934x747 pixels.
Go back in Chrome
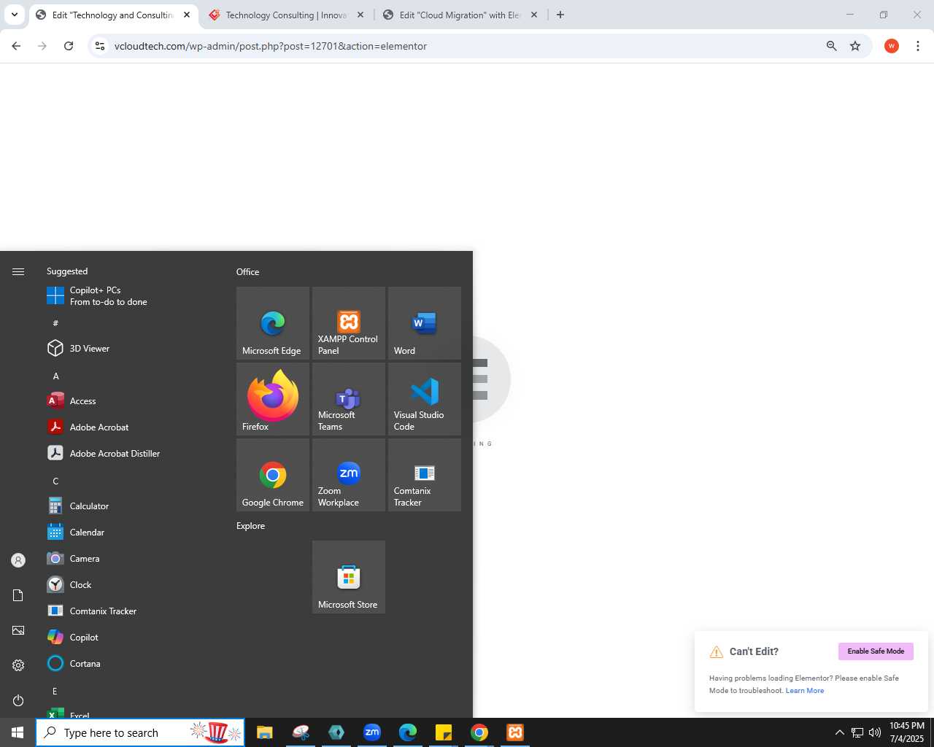tap(16, 46)
